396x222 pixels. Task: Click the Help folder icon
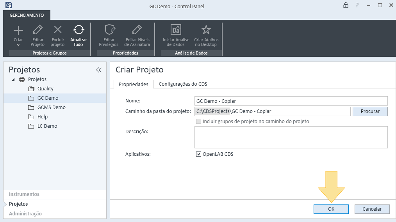click(x=31, y=117)
